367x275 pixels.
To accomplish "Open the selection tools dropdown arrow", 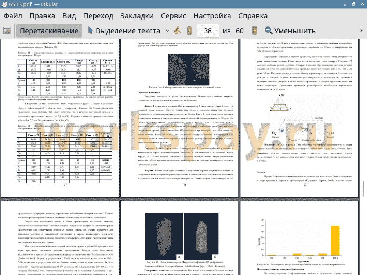I will point(168,31).
